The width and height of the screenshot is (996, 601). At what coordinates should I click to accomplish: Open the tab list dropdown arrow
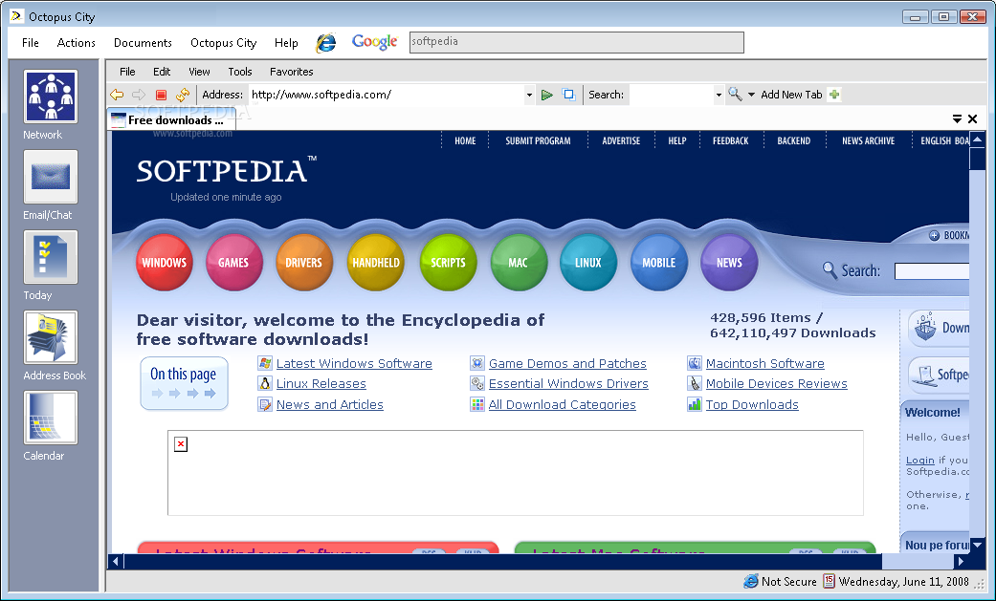pyautogui.click(x=958, y=118)
